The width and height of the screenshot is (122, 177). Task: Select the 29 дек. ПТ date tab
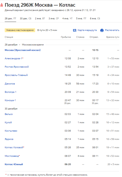(10, 19)
